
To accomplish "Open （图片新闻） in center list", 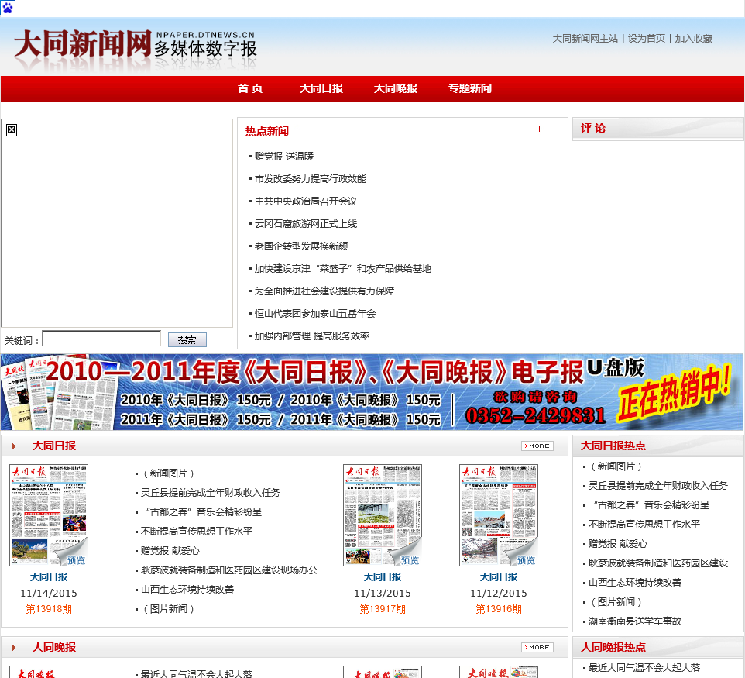I will [x=169, y=608].
